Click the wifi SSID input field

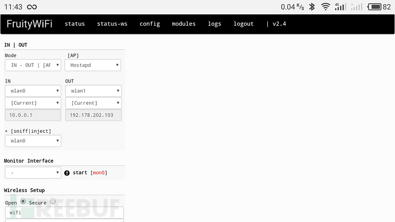[x=64, y=212]
